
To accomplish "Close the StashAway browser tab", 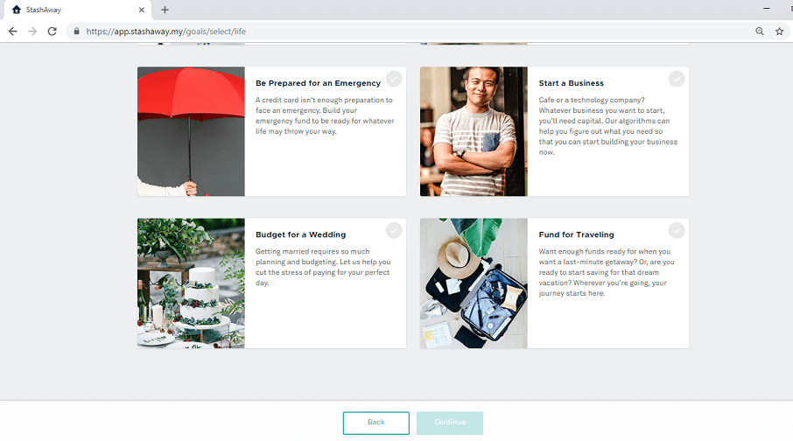I will coord(142,10).
